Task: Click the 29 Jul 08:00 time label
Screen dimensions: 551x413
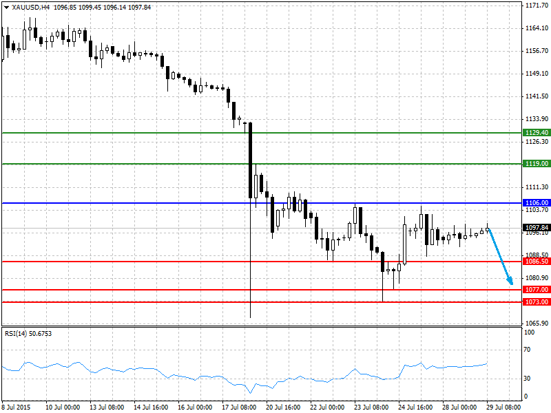Action: [503, 407]
